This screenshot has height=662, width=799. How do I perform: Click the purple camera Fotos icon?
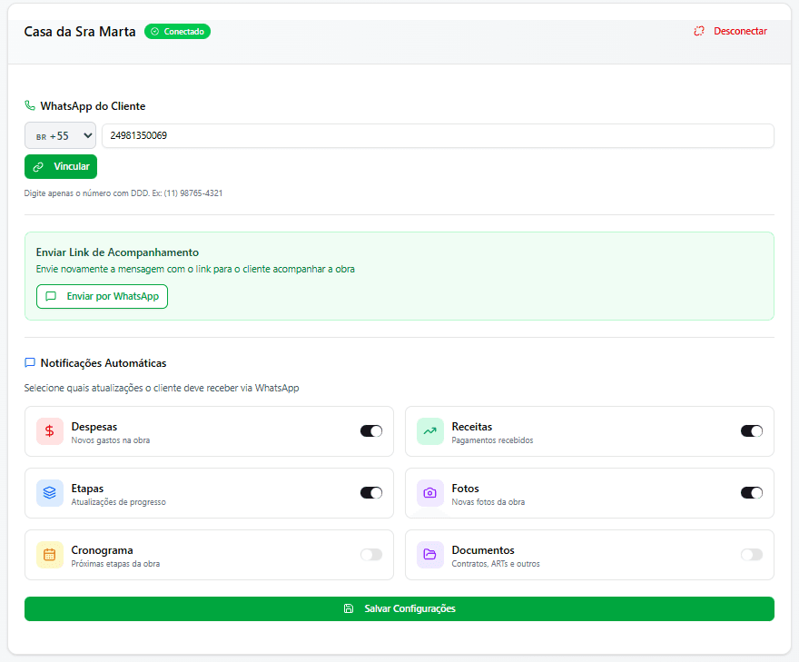click(x=429, y=493)
